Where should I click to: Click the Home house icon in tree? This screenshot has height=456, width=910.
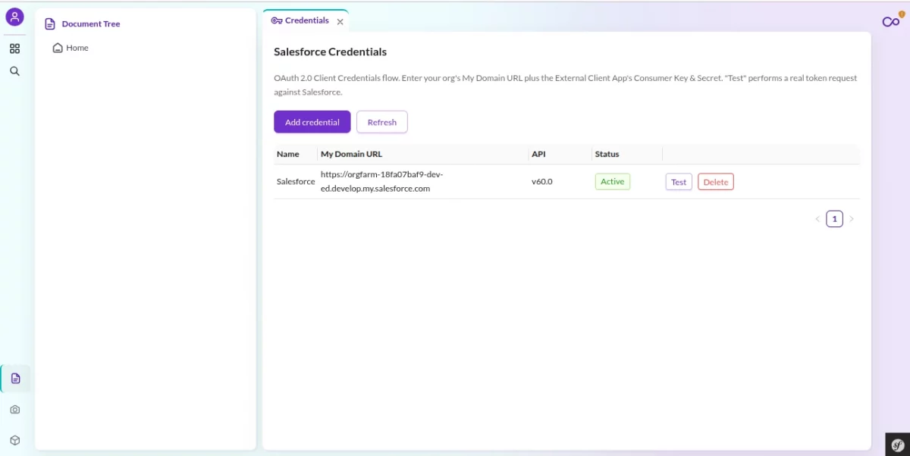(x=58, y=48)
